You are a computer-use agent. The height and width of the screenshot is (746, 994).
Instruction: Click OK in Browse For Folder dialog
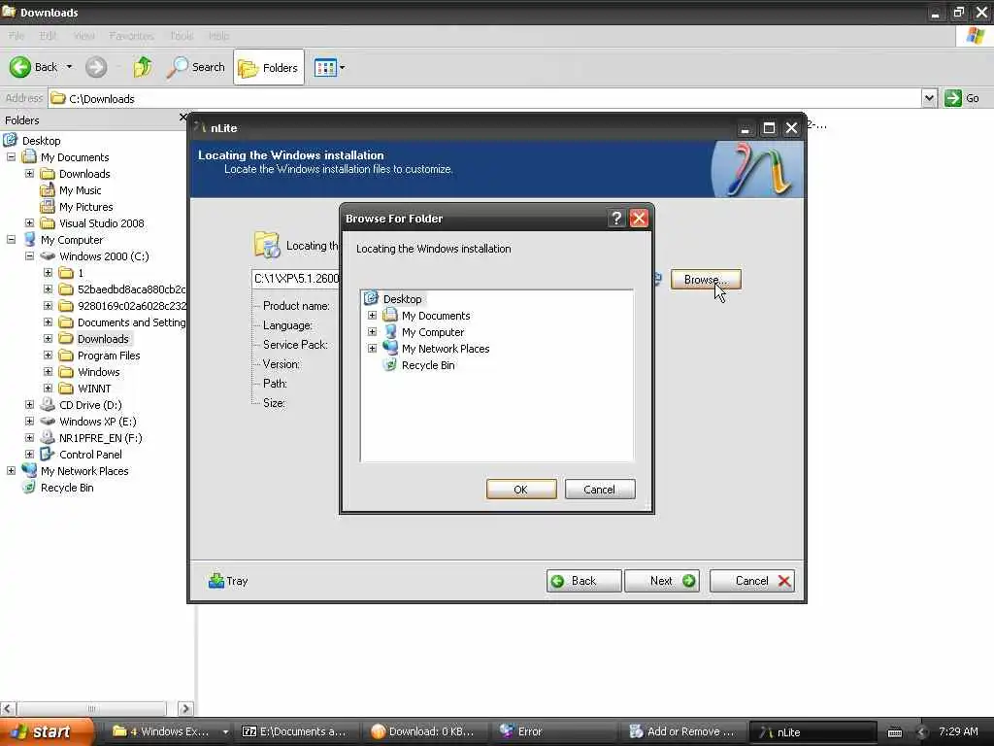(521, 490)
